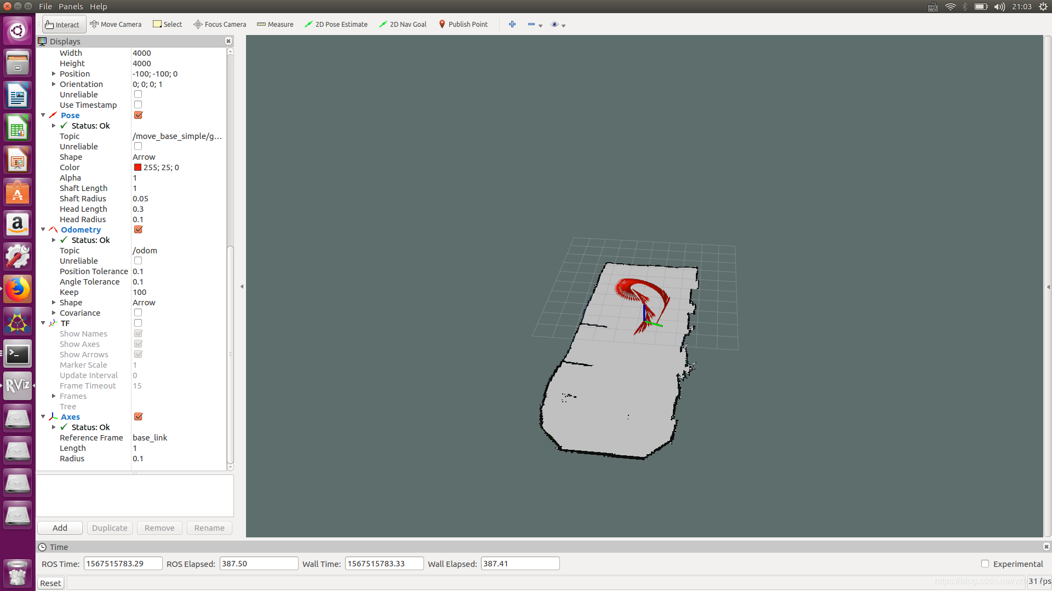Pick the Measure tool
The width and height of the screenshot is (1052, 591).
click(275, 25)
